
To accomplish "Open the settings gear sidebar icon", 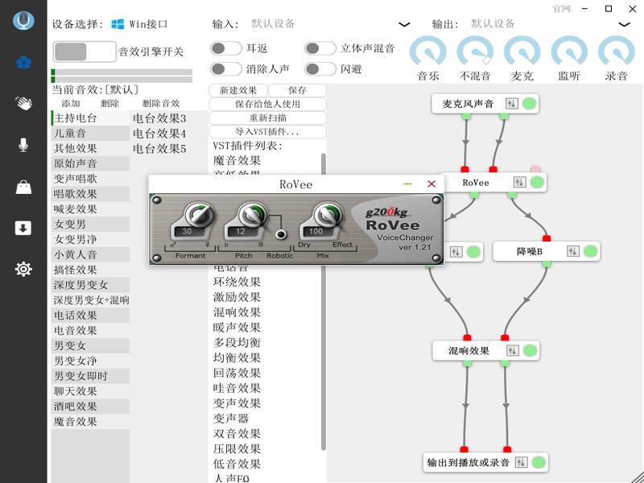I will [23, 269].
